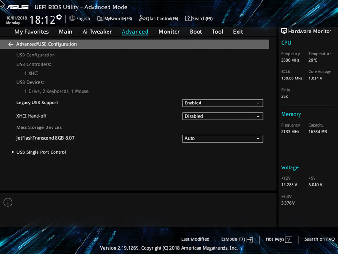Open the Exit tab
The image size is (338, 254).
238,32
